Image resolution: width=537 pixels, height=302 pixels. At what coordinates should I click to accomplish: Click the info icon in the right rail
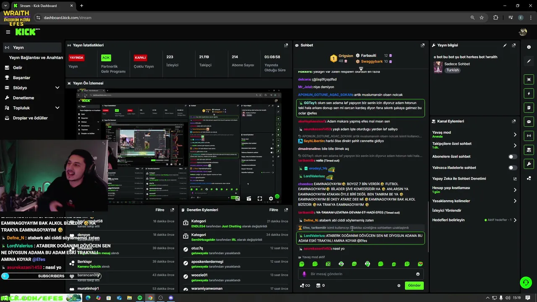(529, 47)
